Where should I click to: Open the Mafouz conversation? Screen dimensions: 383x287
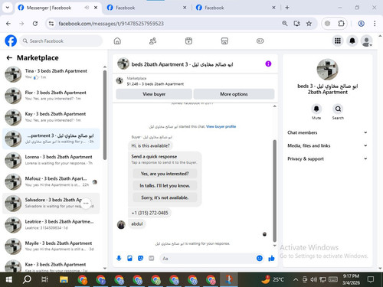(x=51, y=181)
